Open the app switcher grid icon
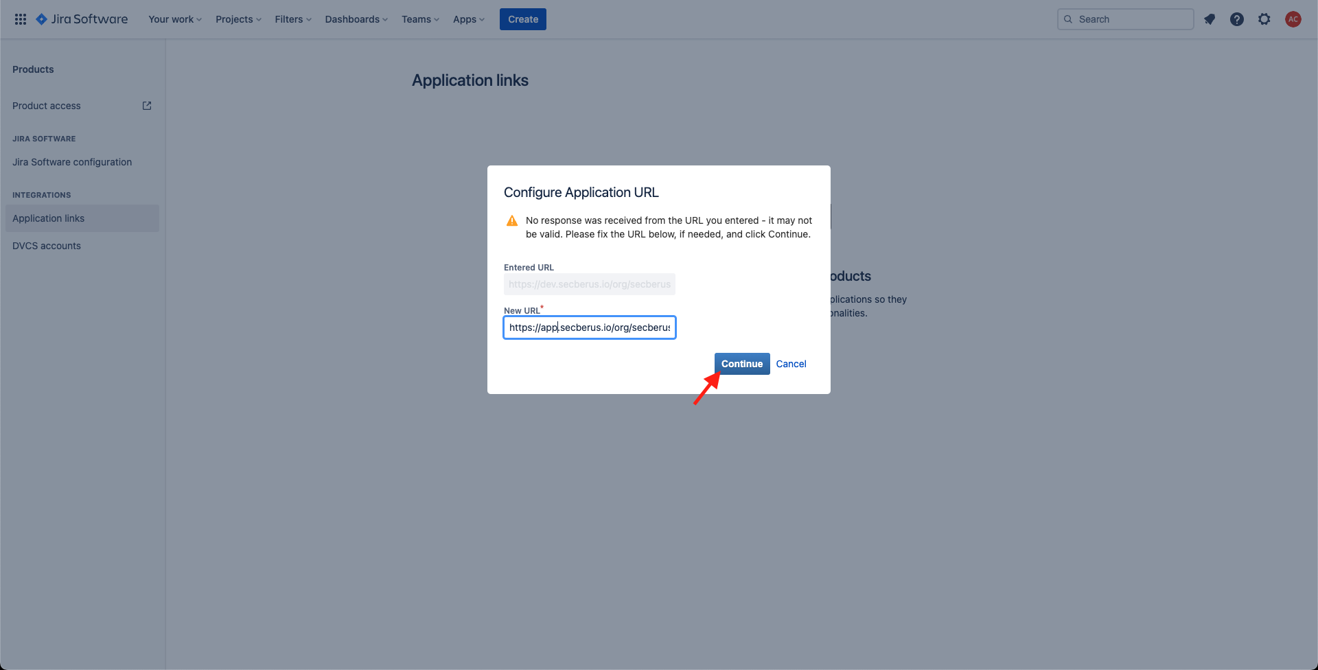The height and width of the screenshot is (670, 1318). [21, 19]
